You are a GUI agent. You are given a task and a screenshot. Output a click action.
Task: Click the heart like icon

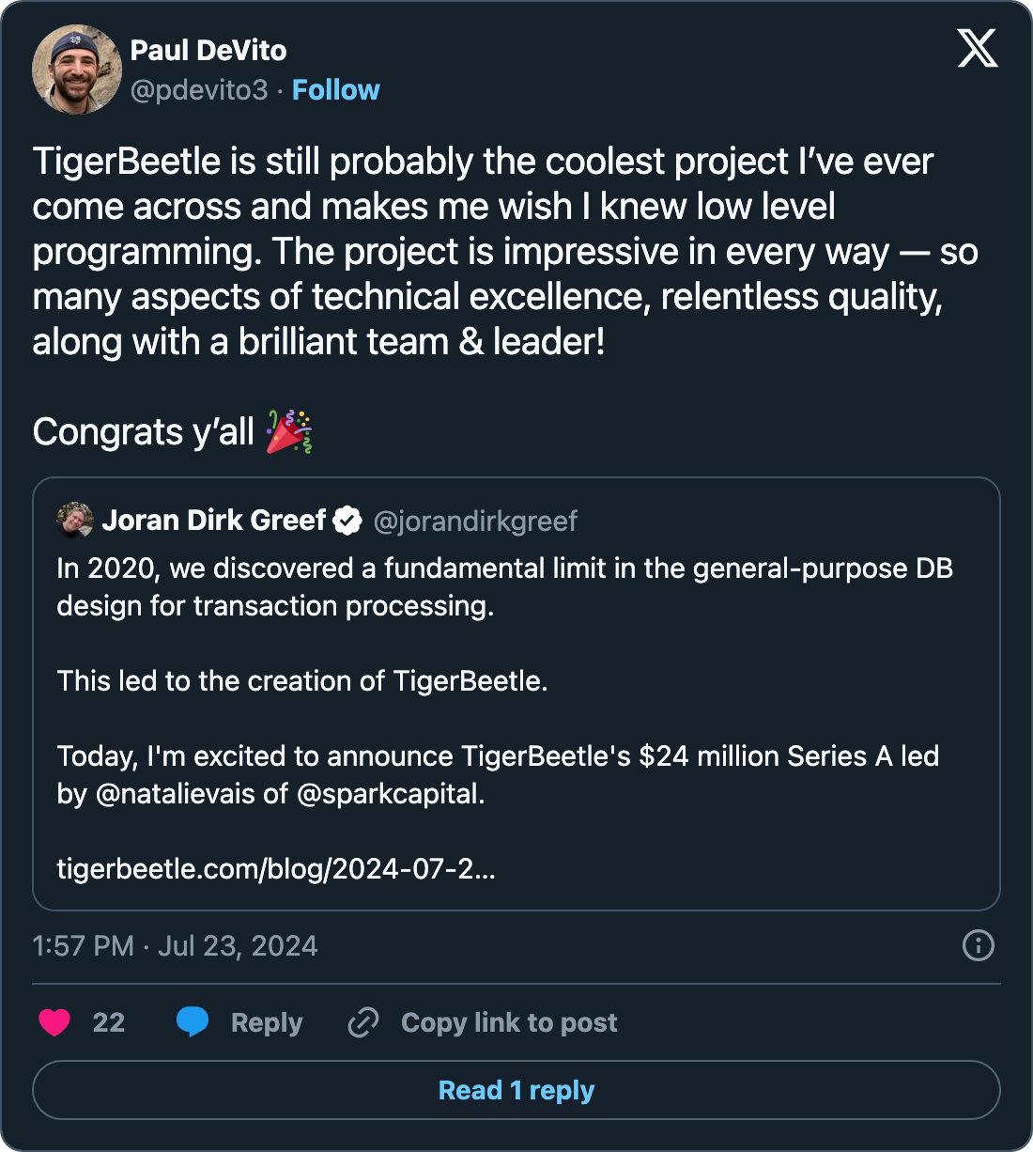pos(54,1022)
